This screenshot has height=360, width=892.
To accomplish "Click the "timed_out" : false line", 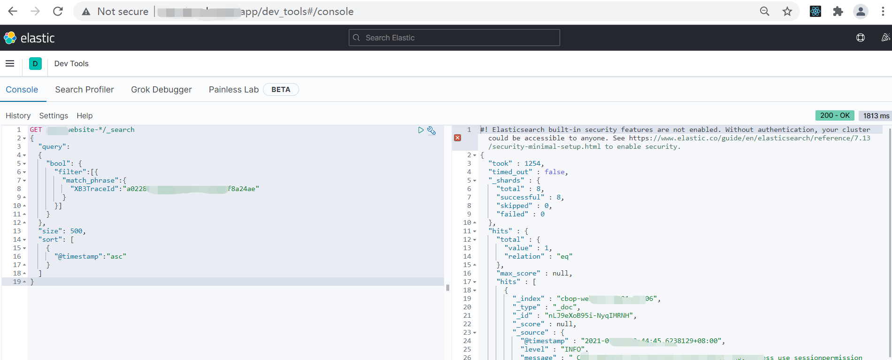I will click(528, 172).
